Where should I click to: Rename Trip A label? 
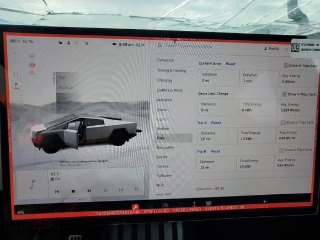pos(202,123)
